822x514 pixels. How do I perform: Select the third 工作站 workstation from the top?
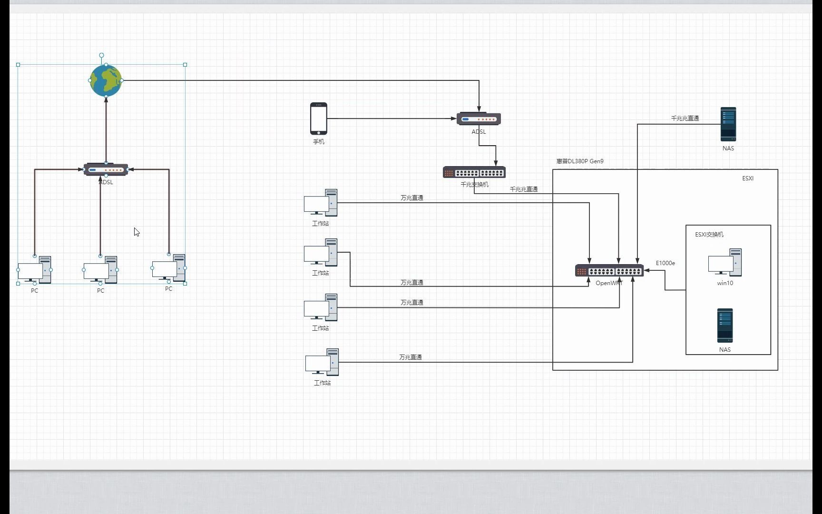pos(321,307)
